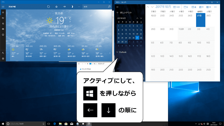The height and width of the screenshot is (126, 224).
Task: Click the 2017年10月 month title
Action: pyautogui.click(x=163, y=7)
